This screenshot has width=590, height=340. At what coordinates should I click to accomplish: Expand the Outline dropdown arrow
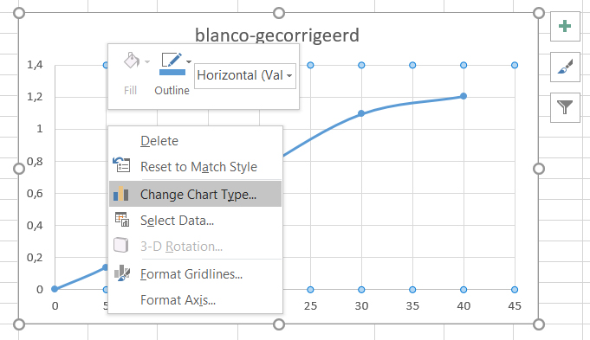click(x=189, y=61)
